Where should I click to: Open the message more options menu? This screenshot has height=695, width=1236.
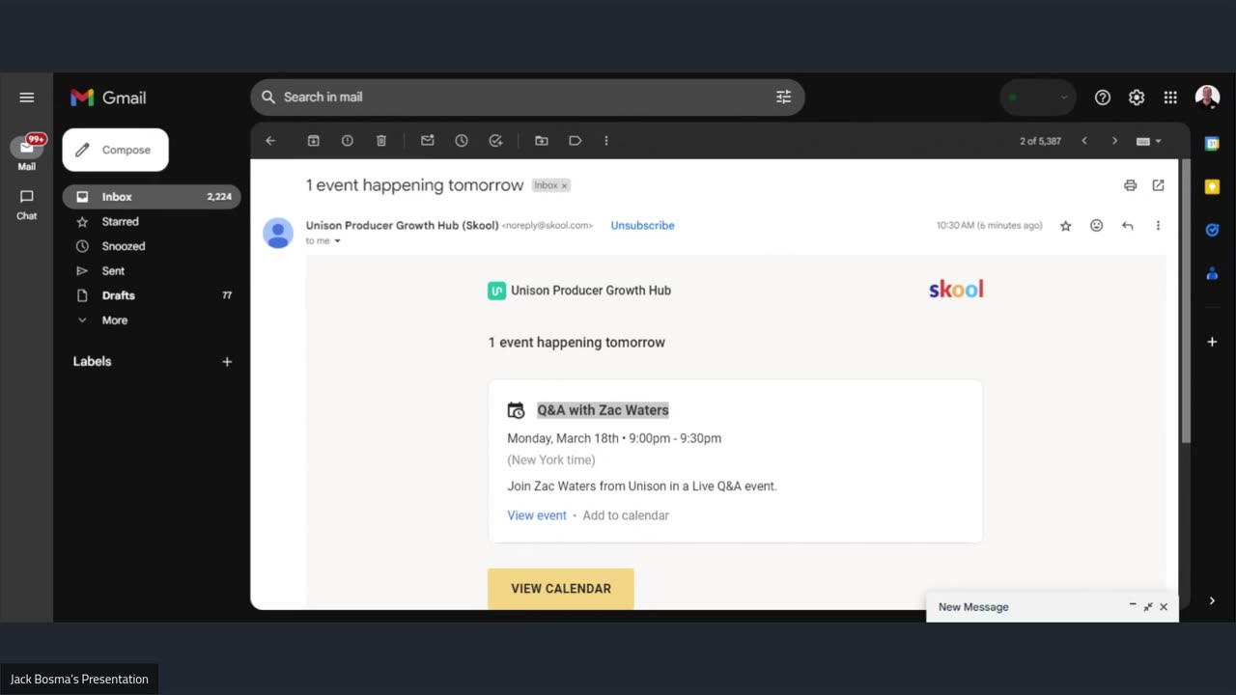(1158, 226)
